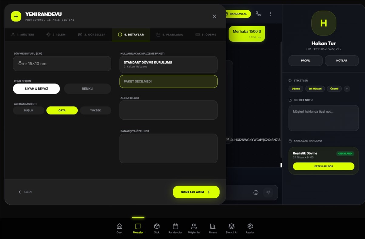
Task: Click into the Alerji Bilgisi text area
Action: click(168, 110)
